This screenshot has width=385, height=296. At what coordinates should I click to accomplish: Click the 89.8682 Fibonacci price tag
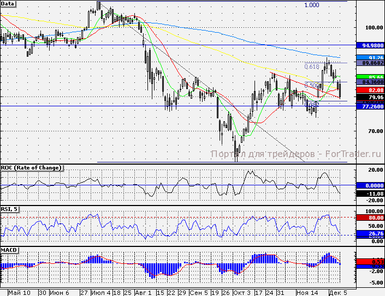click(370, 63)
